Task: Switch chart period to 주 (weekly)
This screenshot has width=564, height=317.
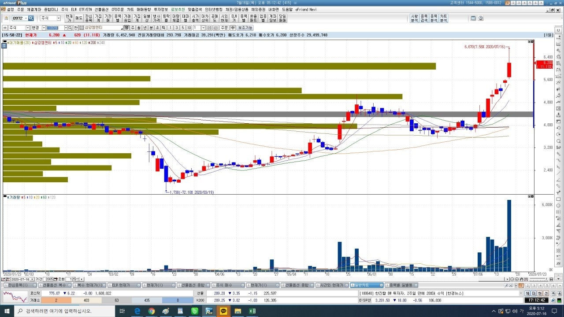Action: tap(133, 28)
